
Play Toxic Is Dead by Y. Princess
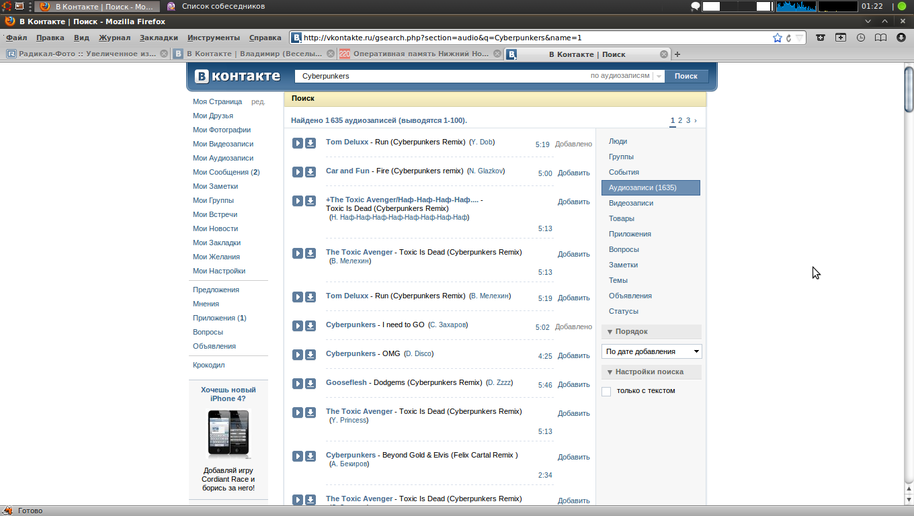pos(298,413)
